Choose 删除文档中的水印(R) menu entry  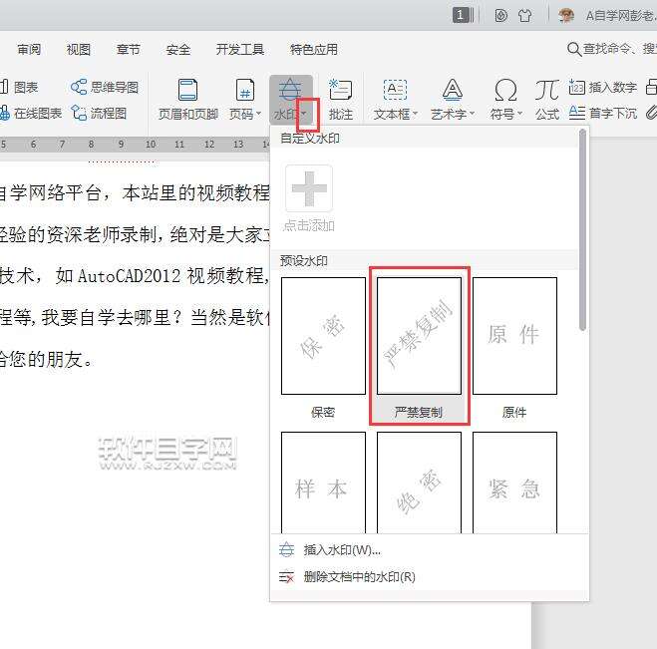430,577
